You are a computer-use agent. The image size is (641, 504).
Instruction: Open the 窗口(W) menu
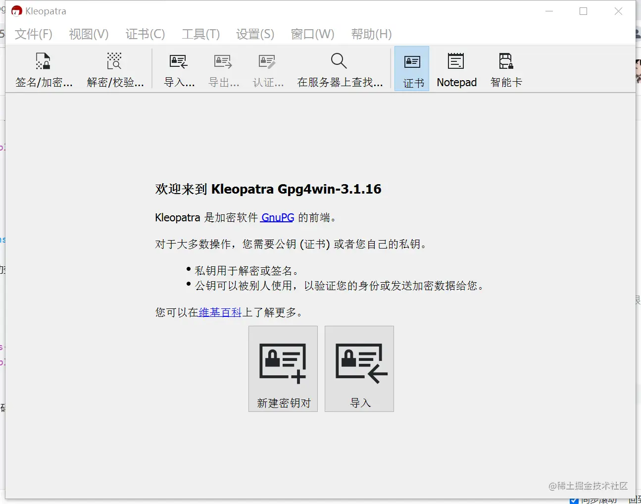coord(312,34)
